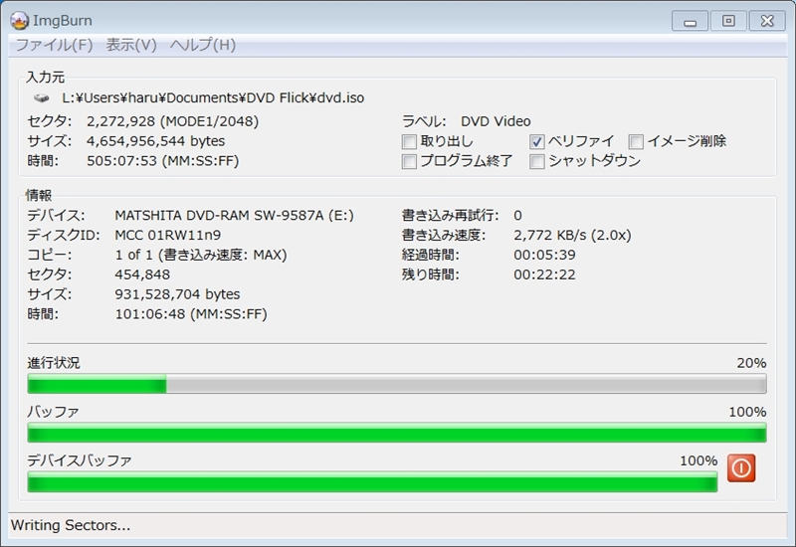Maximize the ImgBurn window
This screenshot has width=796, height=547.
tap(728, 21)
